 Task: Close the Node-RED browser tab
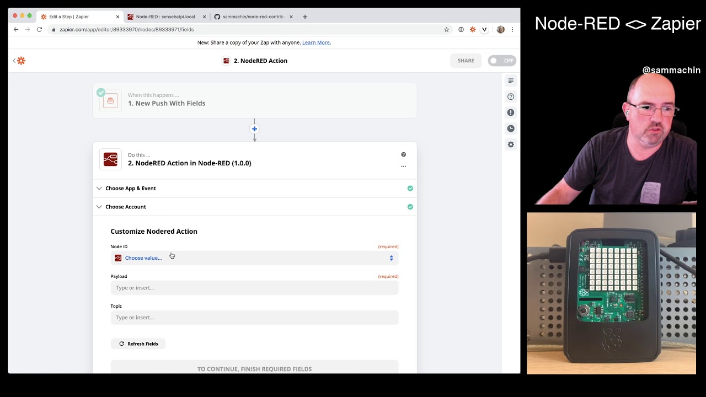[204, 17]
